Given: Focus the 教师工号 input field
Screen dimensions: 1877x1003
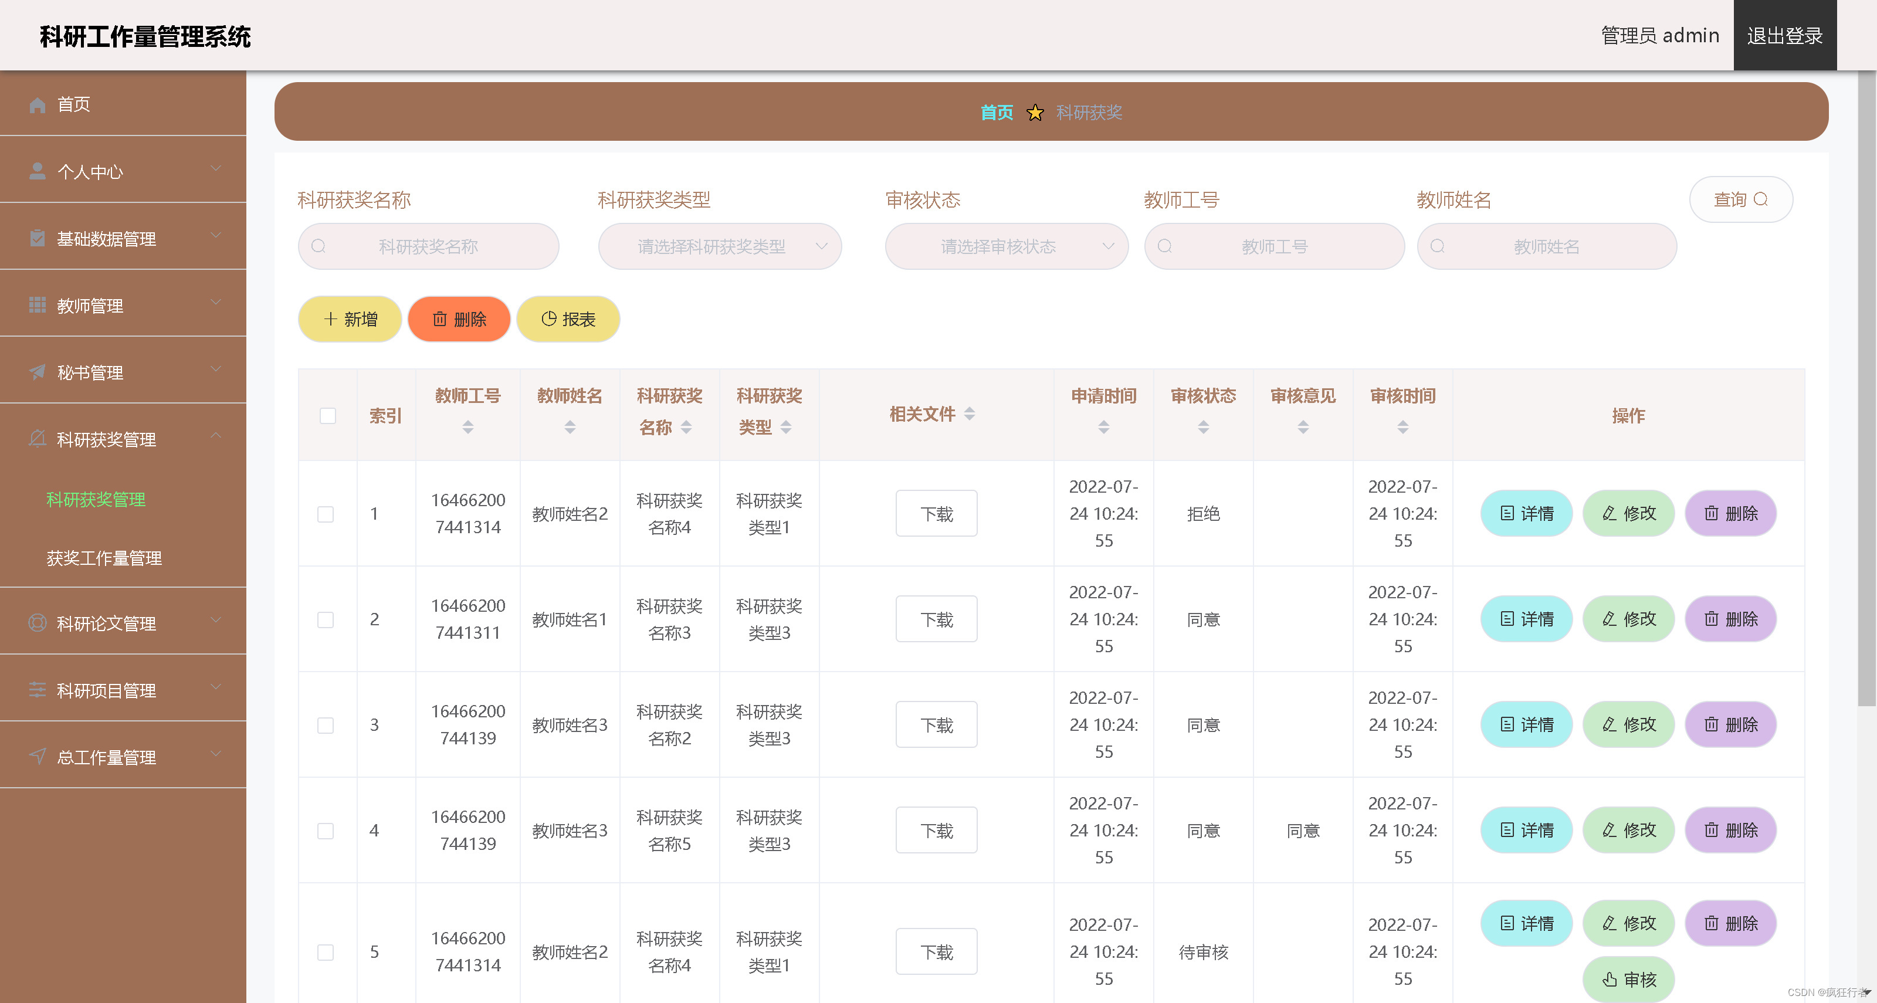Looking at the screenshot, I should click(1275, 246).
